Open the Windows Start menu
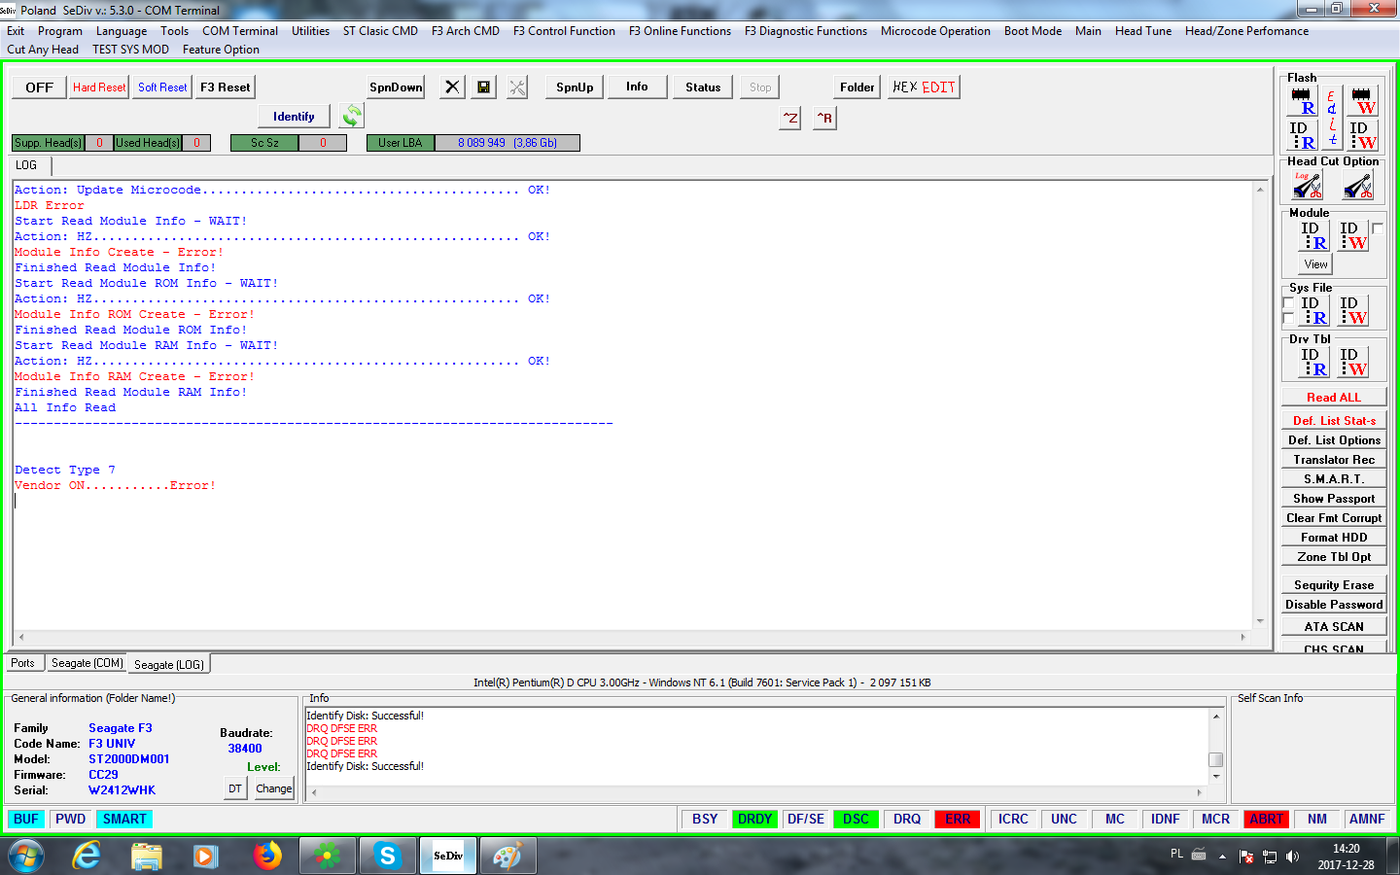1400x875 pixels. tap(26, 856)
